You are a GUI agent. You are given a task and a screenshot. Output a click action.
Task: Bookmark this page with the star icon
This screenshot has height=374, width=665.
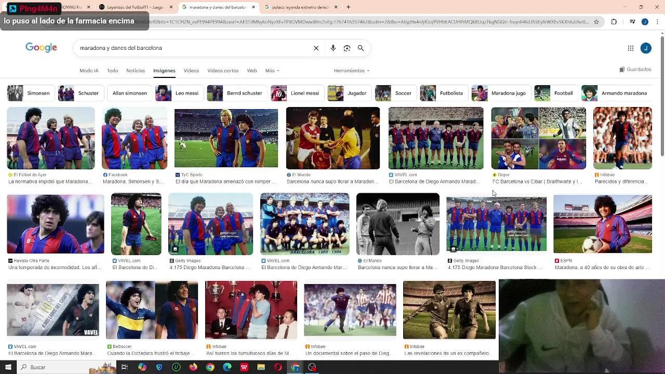596,22
